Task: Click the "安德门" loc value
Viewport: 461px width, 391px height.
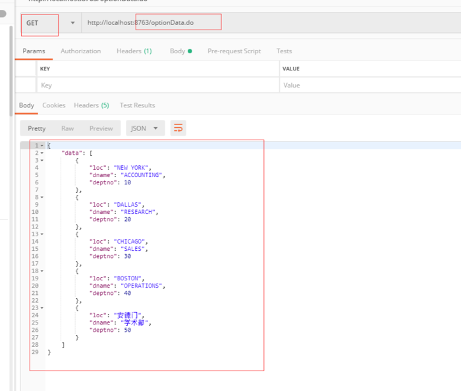Action: point(127,315)
